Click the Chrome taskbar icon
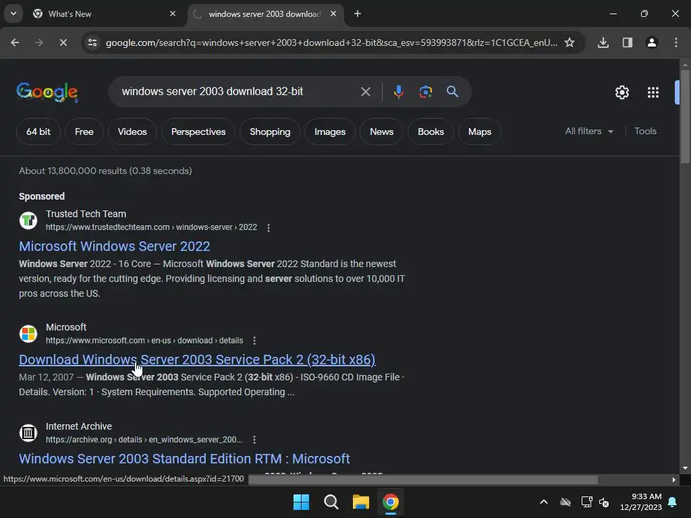The width and height of the screenshot is (691, 518). (x=391, y=502)
